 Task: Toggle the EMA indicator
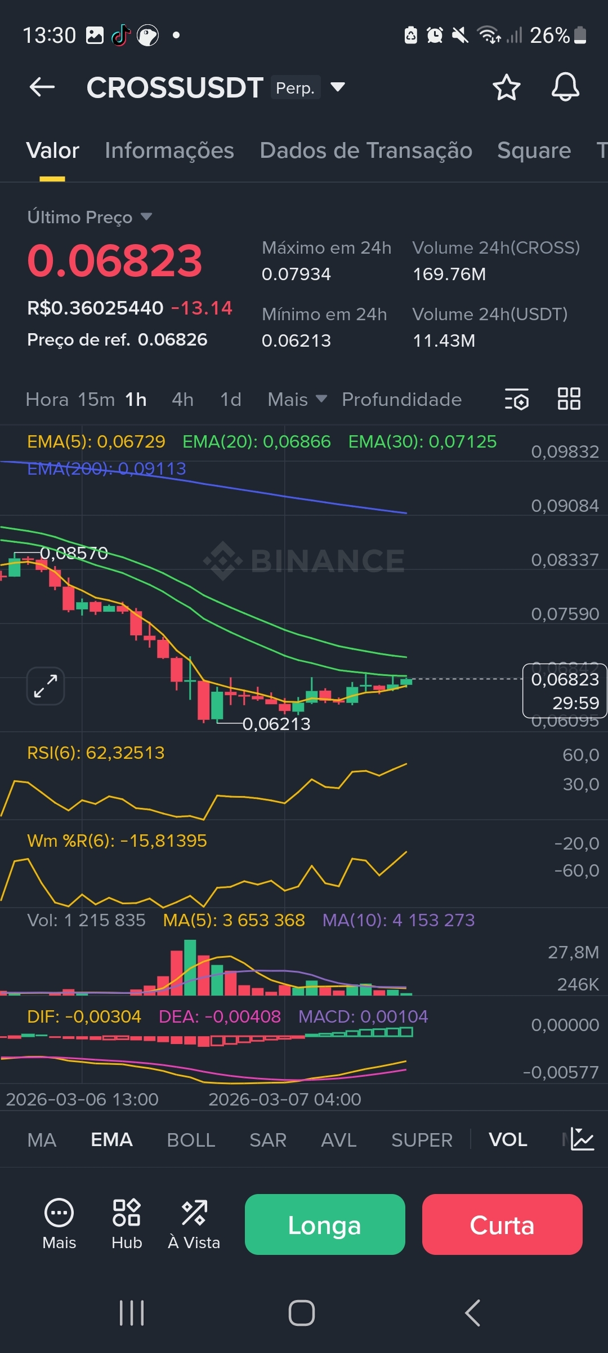click(x=112, y=1139)
